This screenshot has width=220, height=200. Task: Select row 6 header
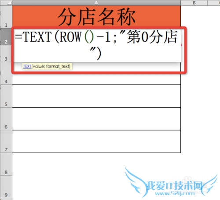[6, 119]
